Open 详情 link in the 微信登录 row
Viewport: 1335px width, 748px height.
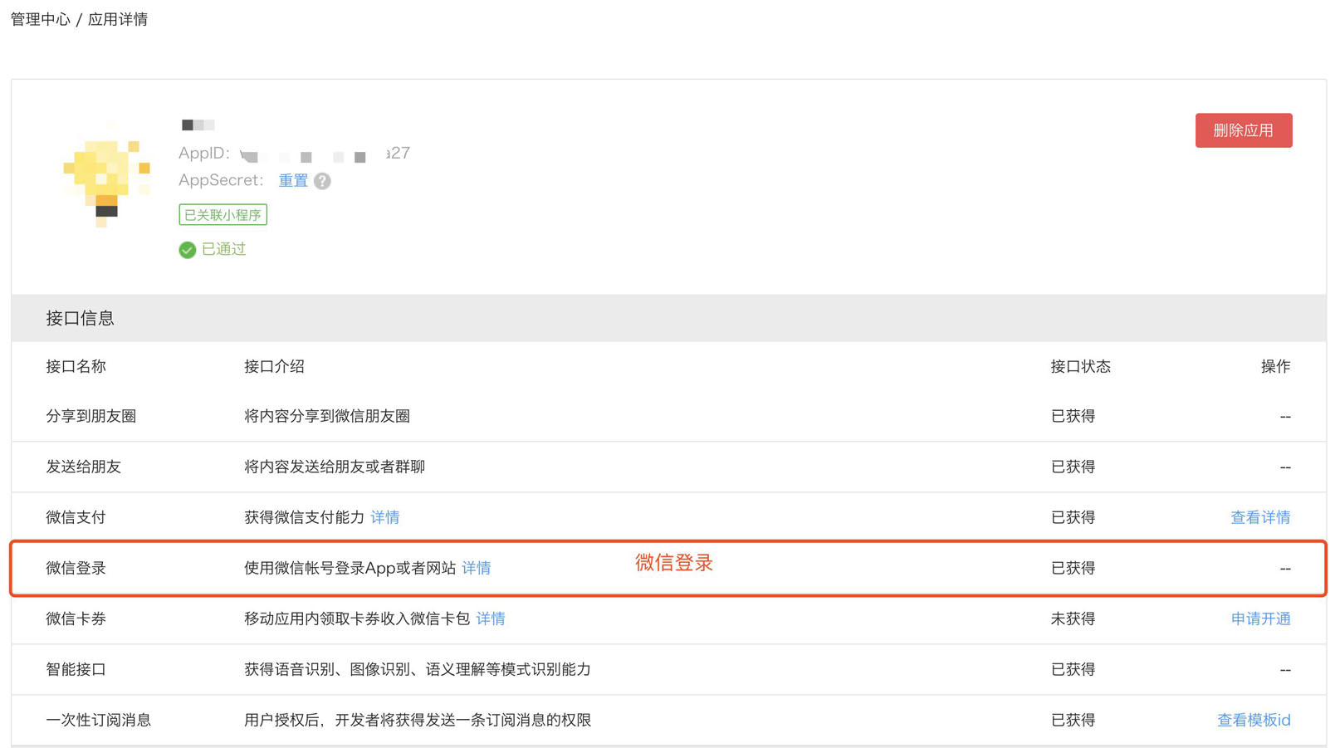coord(477,568)
